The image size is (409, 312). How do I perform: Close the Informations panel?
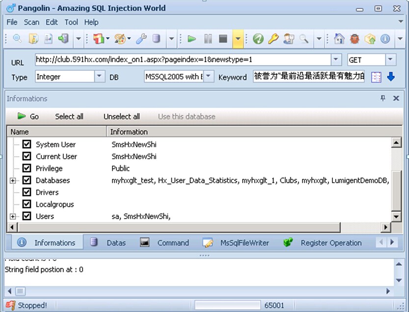tap(396, 98)
